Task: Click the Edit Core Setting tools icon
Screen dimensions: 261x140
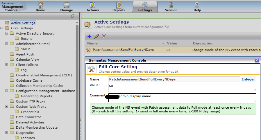Action: (x=92, y=69)
